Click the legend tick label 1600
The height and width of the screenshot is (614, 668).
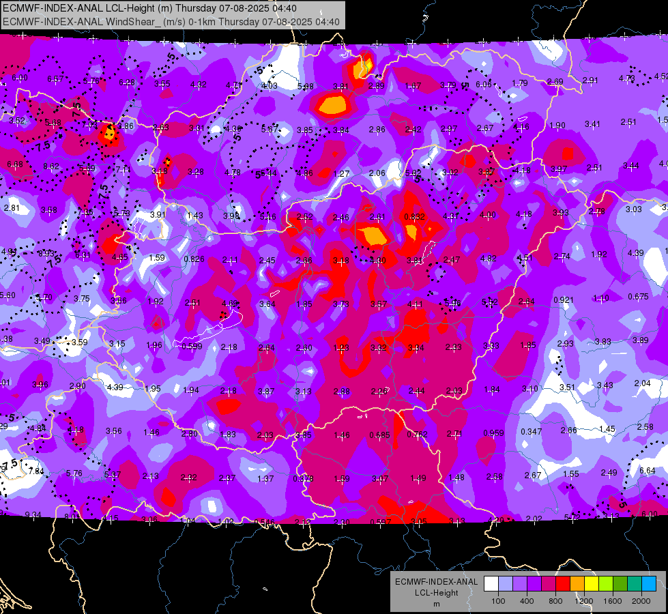[x=613, y=601]
